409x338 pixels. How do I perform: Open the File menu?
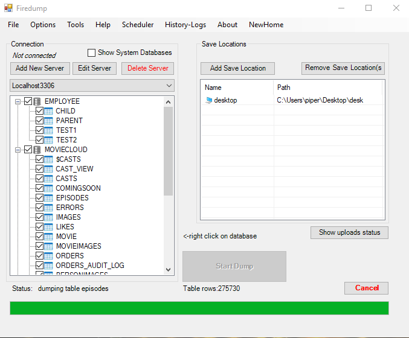(x=13, y=25)
